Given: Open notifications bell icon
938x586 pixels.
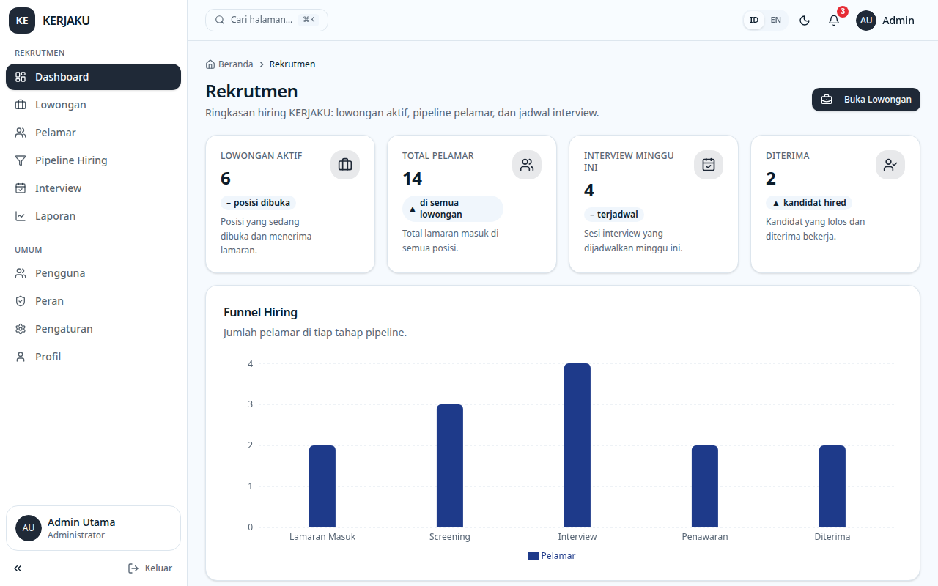Looking at the screenshot, I should (x=834, y=21).
